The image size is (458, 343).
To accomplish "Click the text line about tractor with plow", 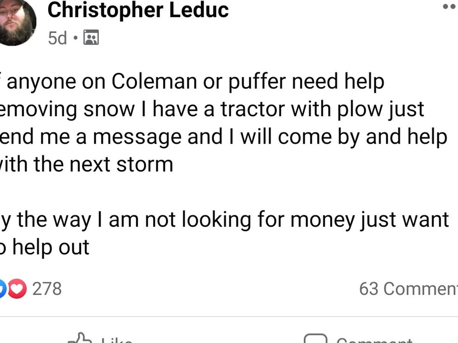I will tap(212, 109).
